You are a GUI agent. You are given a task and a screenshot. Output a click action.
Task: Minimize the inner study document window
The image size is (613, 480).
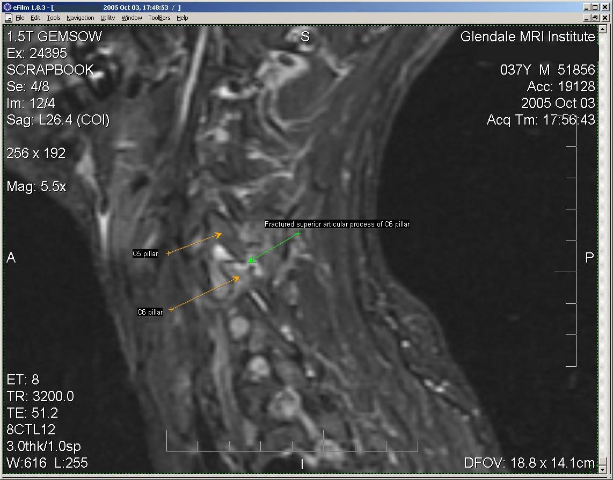(586, 18)
